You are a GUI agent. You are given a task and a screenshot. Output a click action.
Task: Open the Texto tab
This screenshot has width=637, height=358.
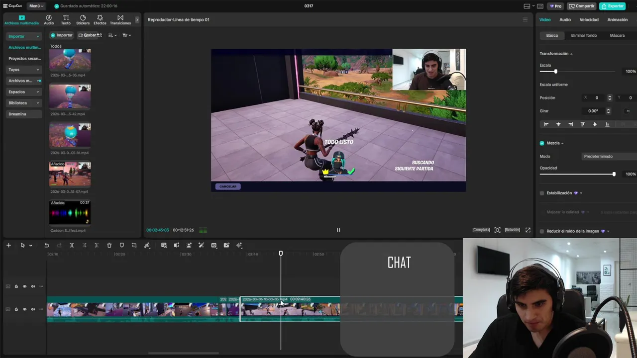[x=66, y=20]
